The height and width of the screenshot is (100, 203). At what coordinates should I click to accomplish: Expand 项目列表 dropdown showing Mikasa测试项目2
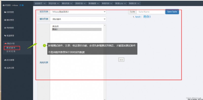pos(78,12)
